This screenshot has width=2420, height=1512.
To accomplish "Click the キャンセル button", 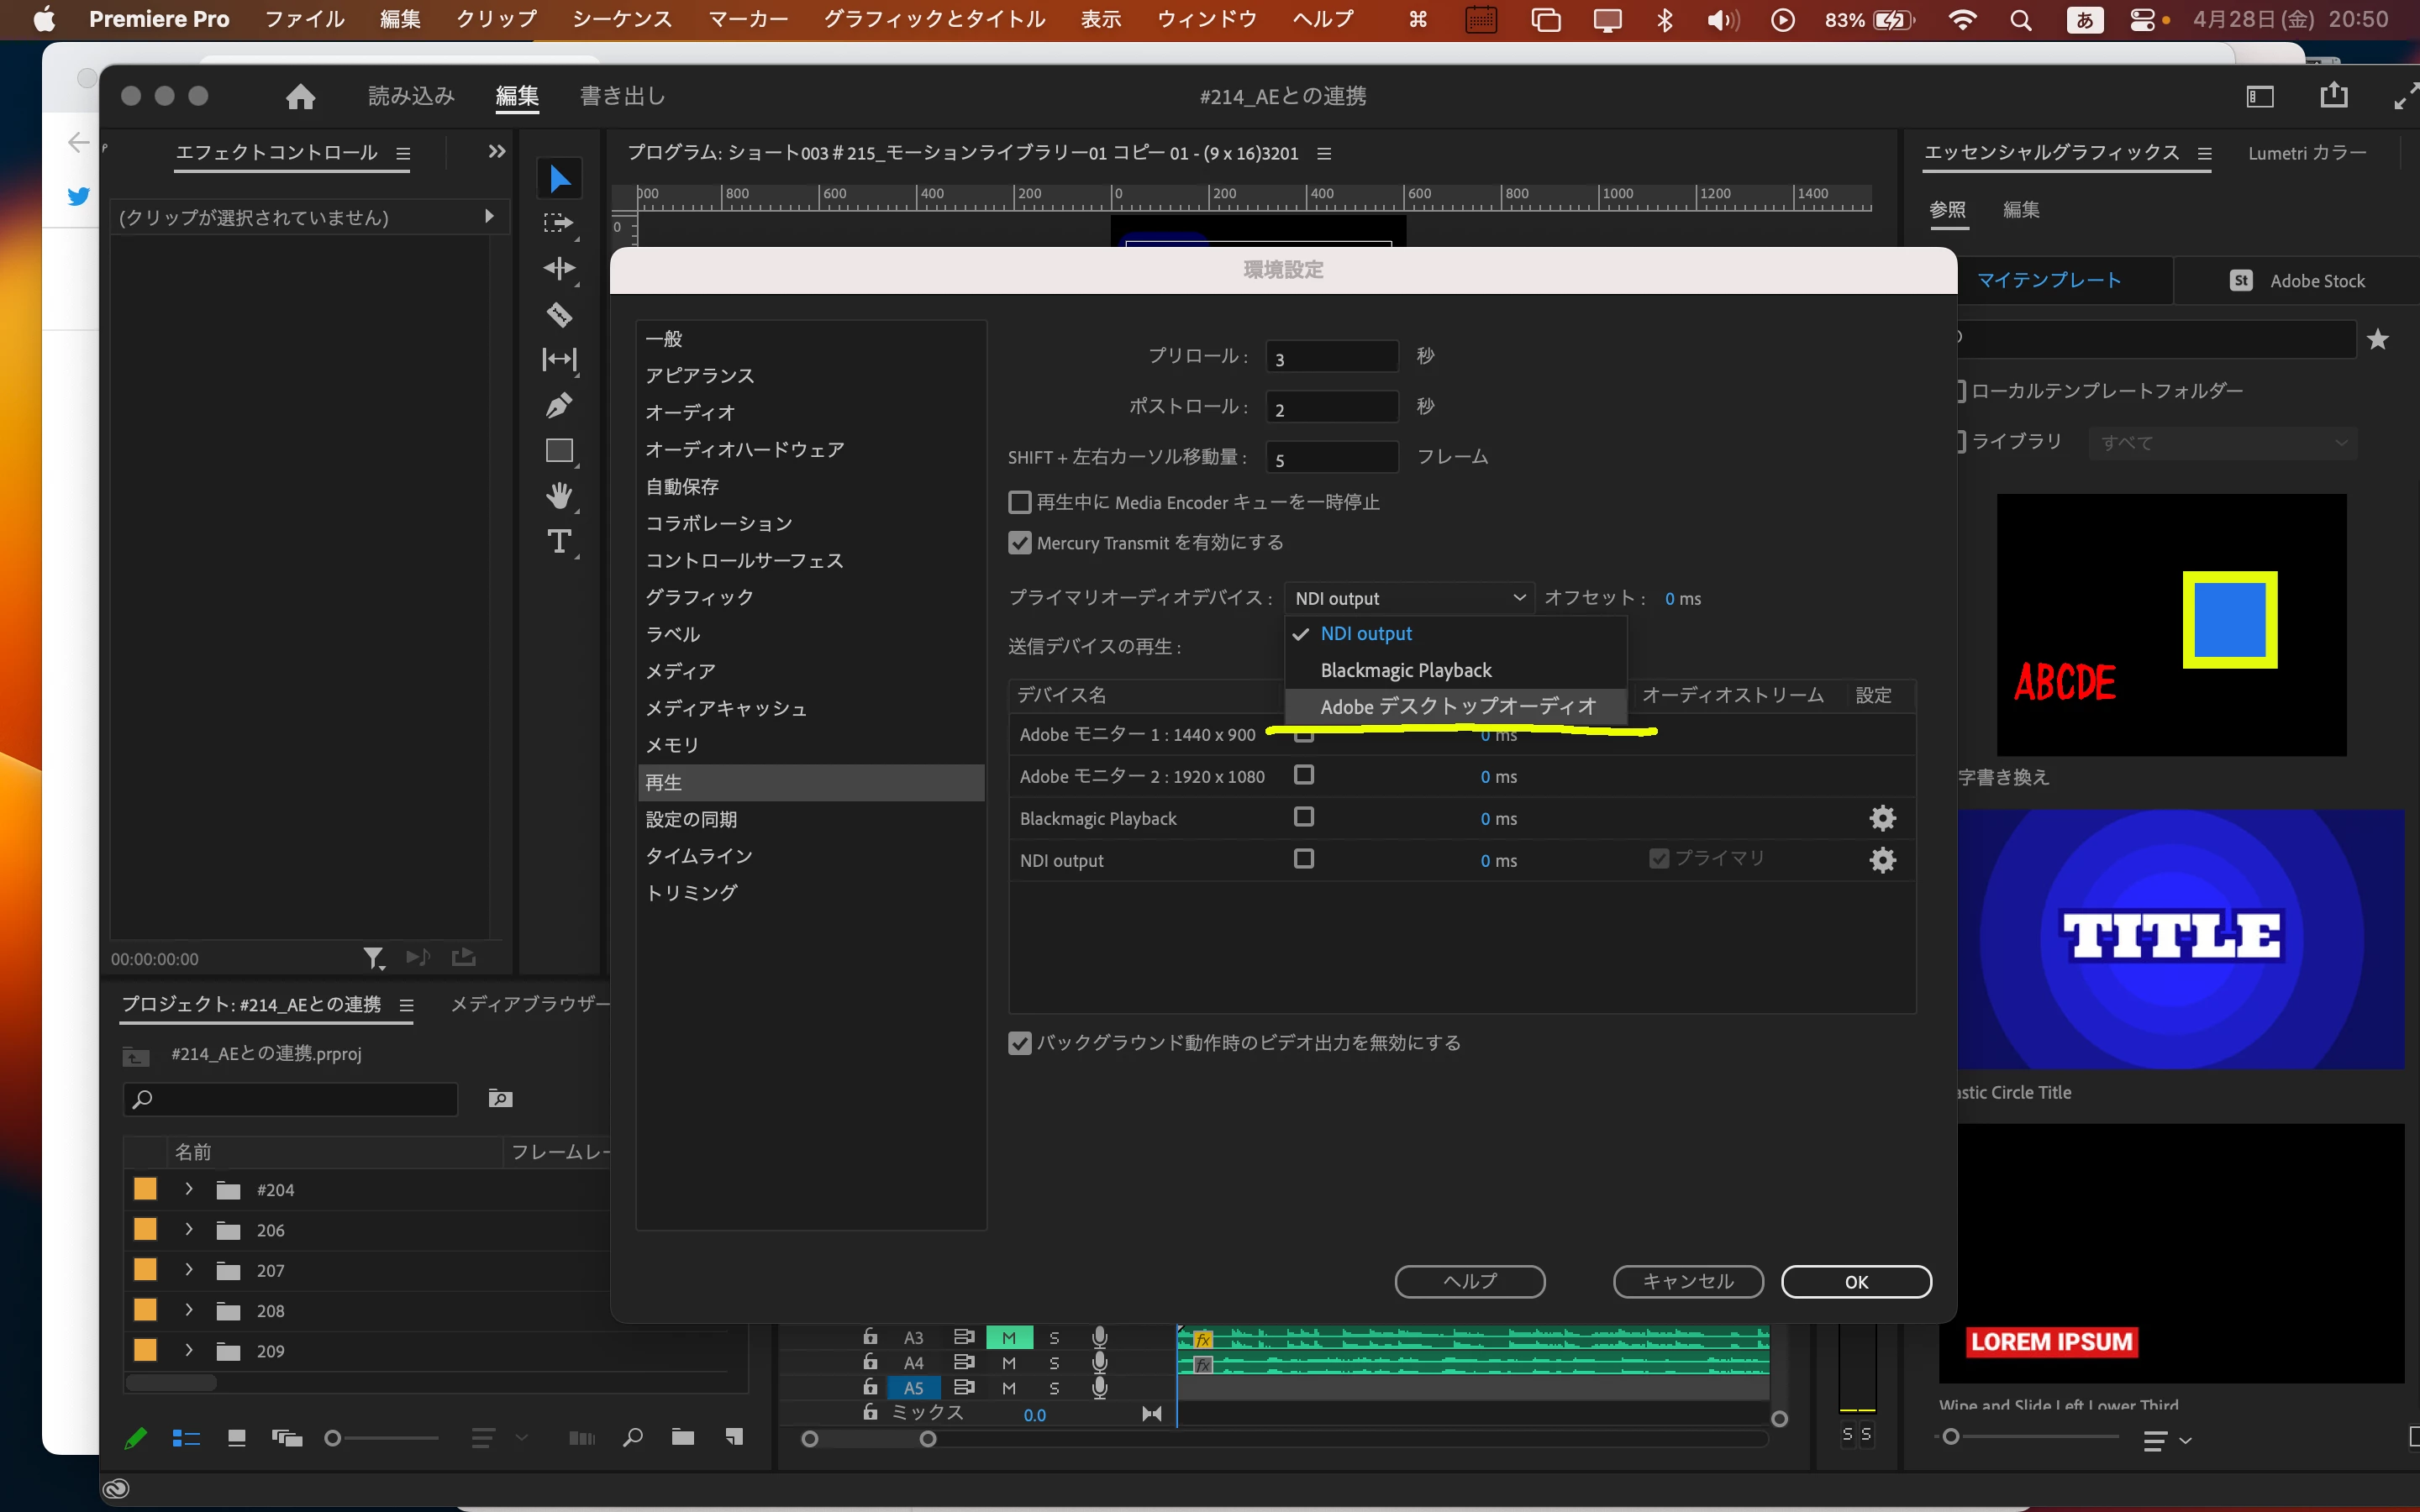I will point(1687,1281).
